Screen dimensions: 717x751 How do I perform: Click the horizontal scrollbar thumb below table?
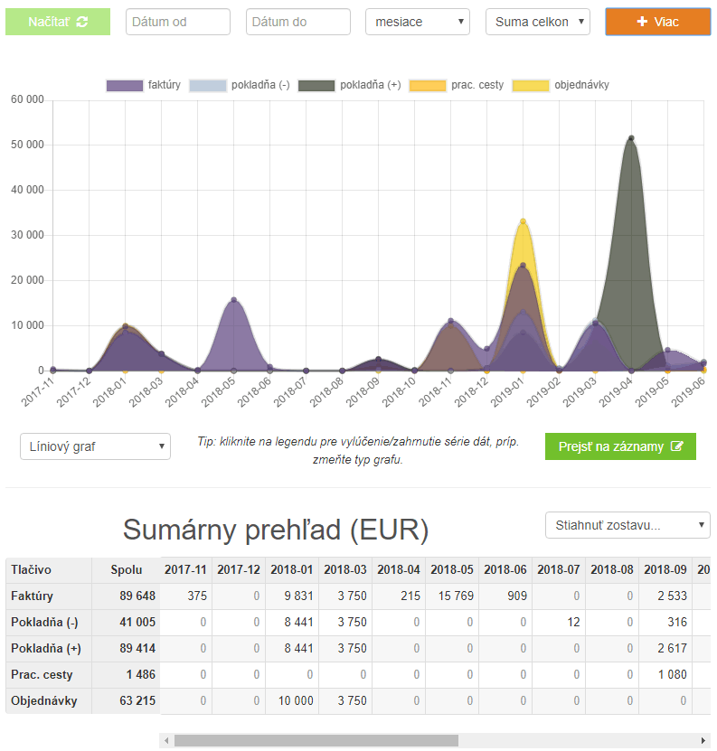click(316, 740)
